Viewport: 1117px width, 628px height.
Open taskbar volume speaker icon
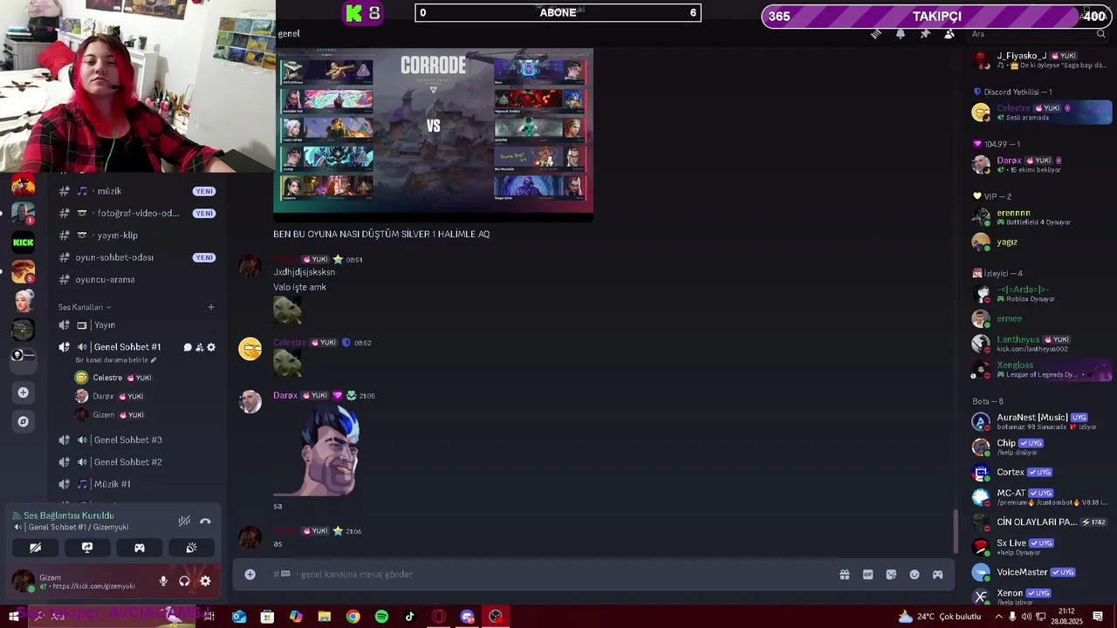click(x=1026, y=617)
